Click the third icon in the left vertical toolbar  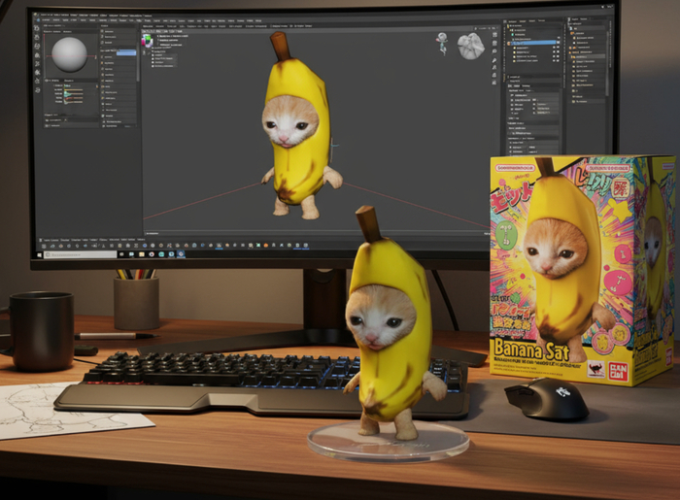pyautogui.click(x=37, y=48)
